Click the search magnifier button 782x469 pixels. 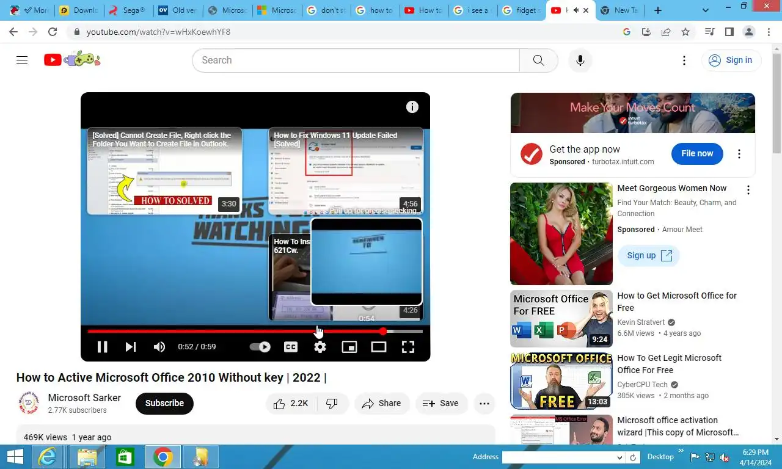(x=538, y=60)
